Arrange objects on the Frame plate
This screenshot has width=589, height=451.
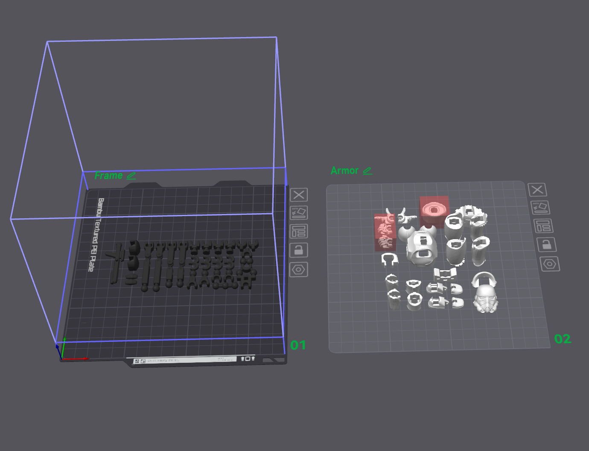coord(299,231)
